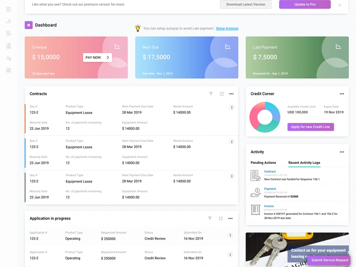The image size is (356, 267).
Task: Switch to the Pending Actions tab
Action: [263, 163]
